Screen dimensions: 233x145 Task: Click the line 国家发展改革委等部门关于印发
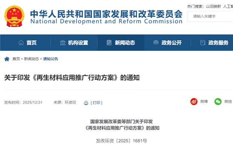pyautogui.click(x=121, y=122)
